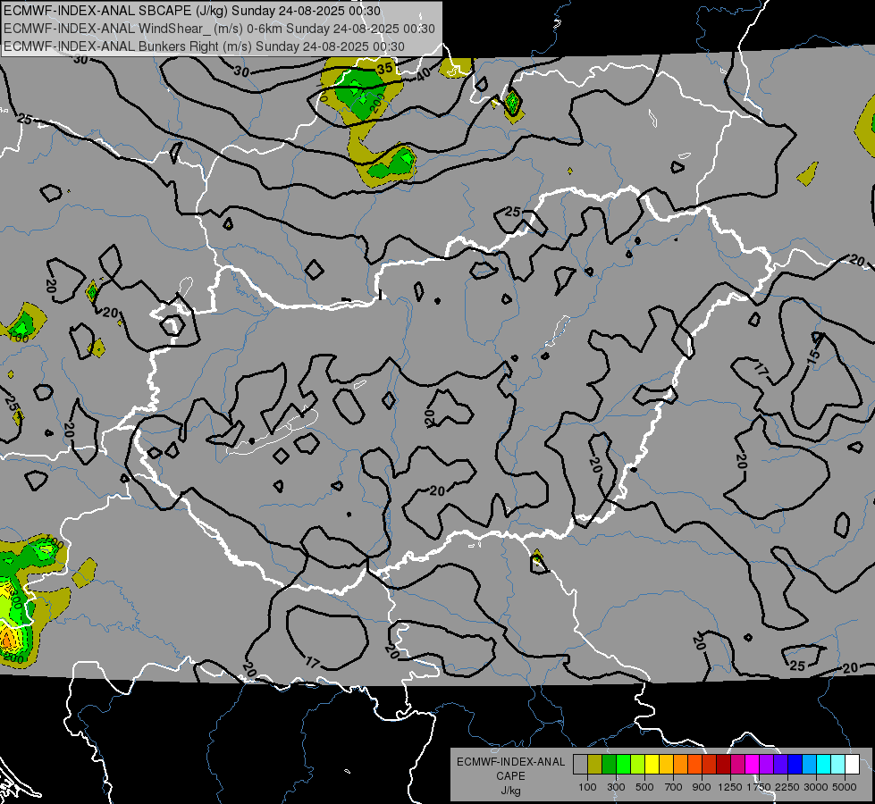
Task: Click the WindShear 0-6km title line
Action: tap(219, 29)
